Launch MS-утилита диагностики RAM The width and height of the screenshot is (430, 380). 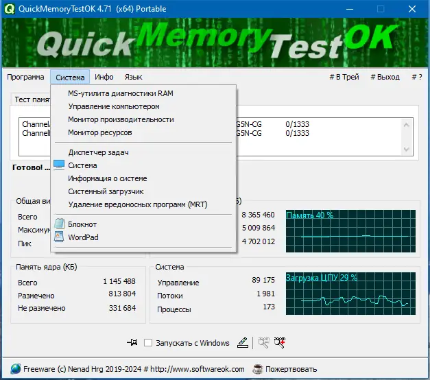click(x=143, y=93)
